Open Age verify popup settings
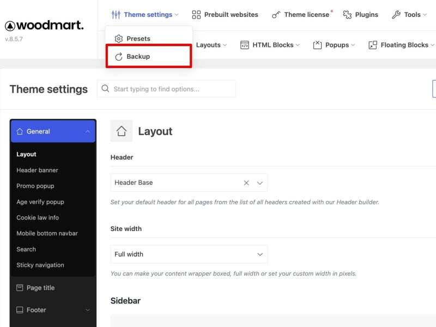Viewport: 436px width, 327px height. coord(40,202)
